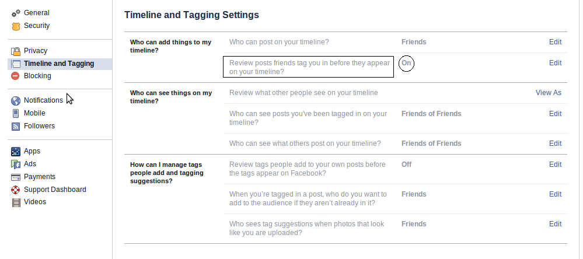Click the Support Dashboard lifesaver icon

point(16,190)
